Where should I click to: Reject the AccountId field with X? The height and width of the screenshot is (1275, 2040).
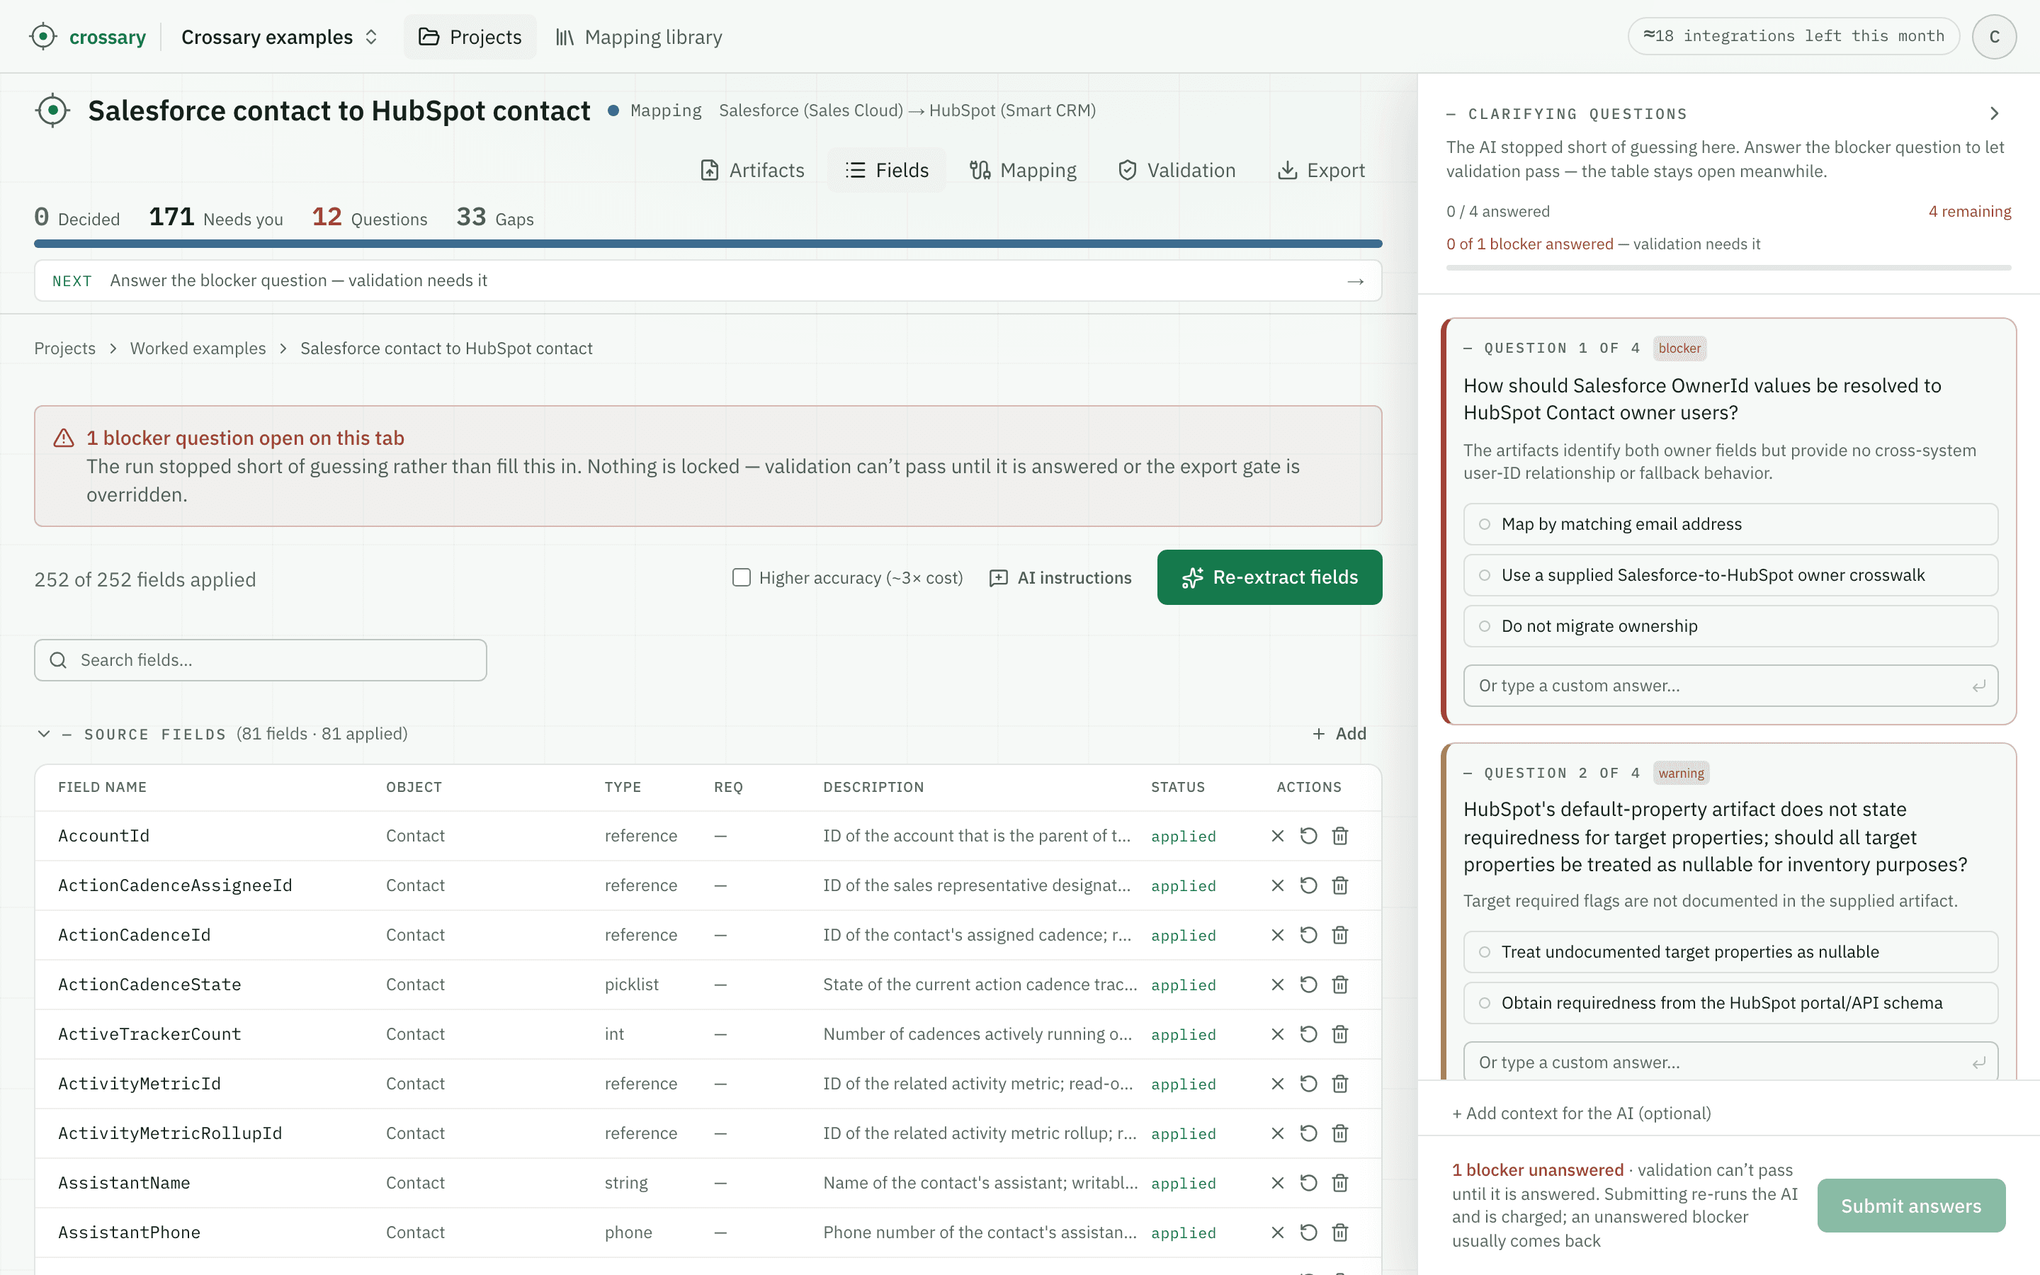(x=1277, y=836)
